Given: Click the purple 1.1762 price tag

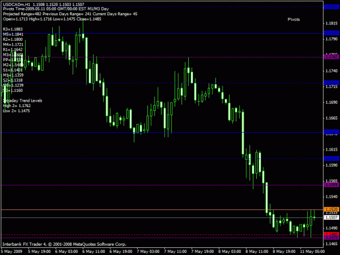Looking at the screenshot, I should click(x=331, y=57).
